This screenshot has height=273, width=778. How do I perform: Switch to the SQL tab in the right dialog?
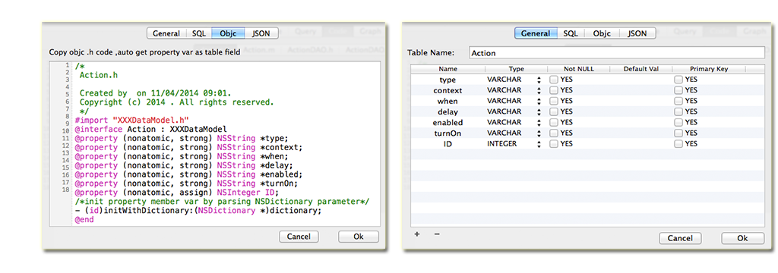click(x=570, y=33)
